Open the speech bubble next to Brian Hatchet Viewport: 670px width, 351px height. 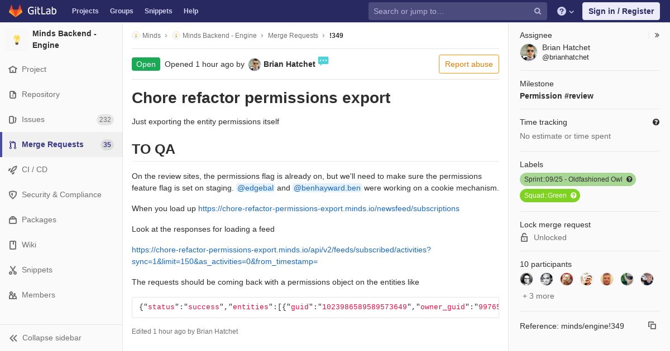pos(323,61)
